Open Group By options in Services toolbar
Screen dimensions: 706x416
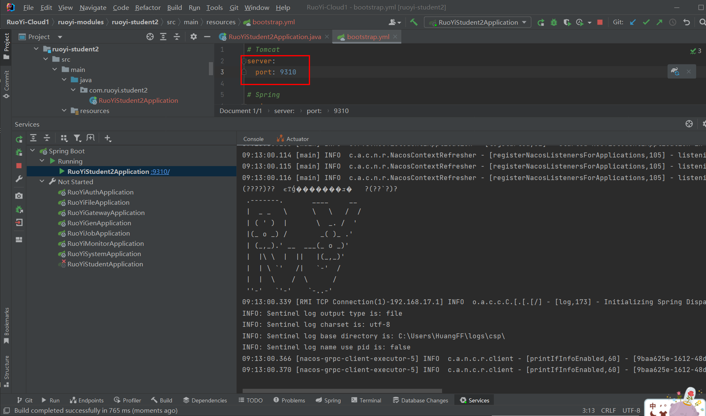coord(64,138)
